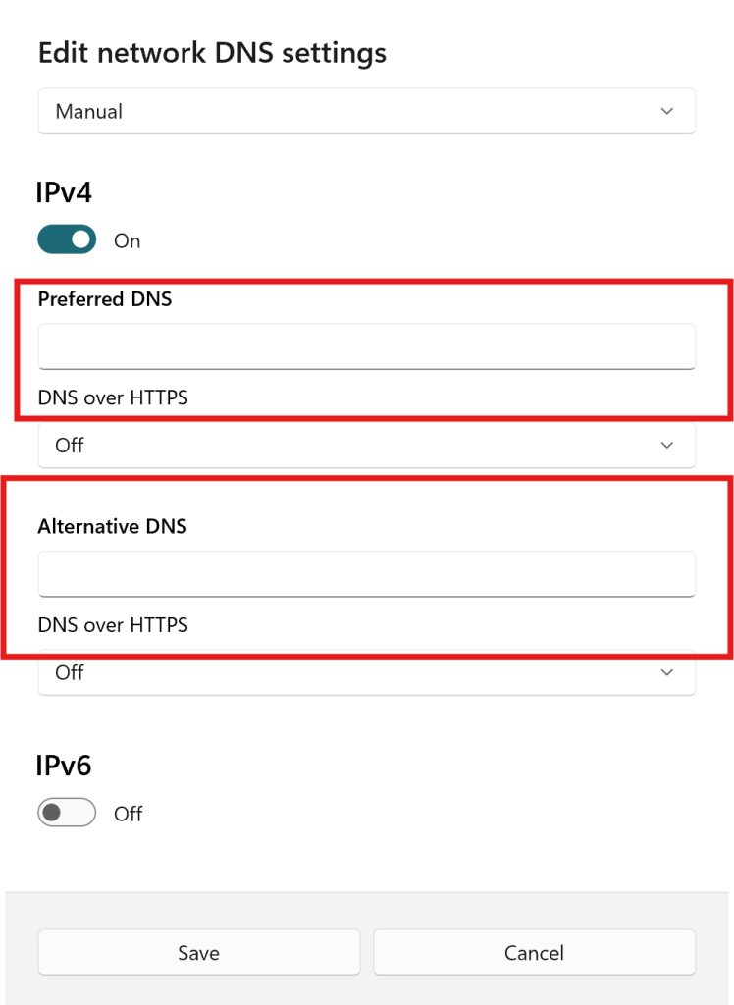
Task: Expand DNS over HTTPS dropdown under Alternative DNS
Action: [x=366, y=673]
